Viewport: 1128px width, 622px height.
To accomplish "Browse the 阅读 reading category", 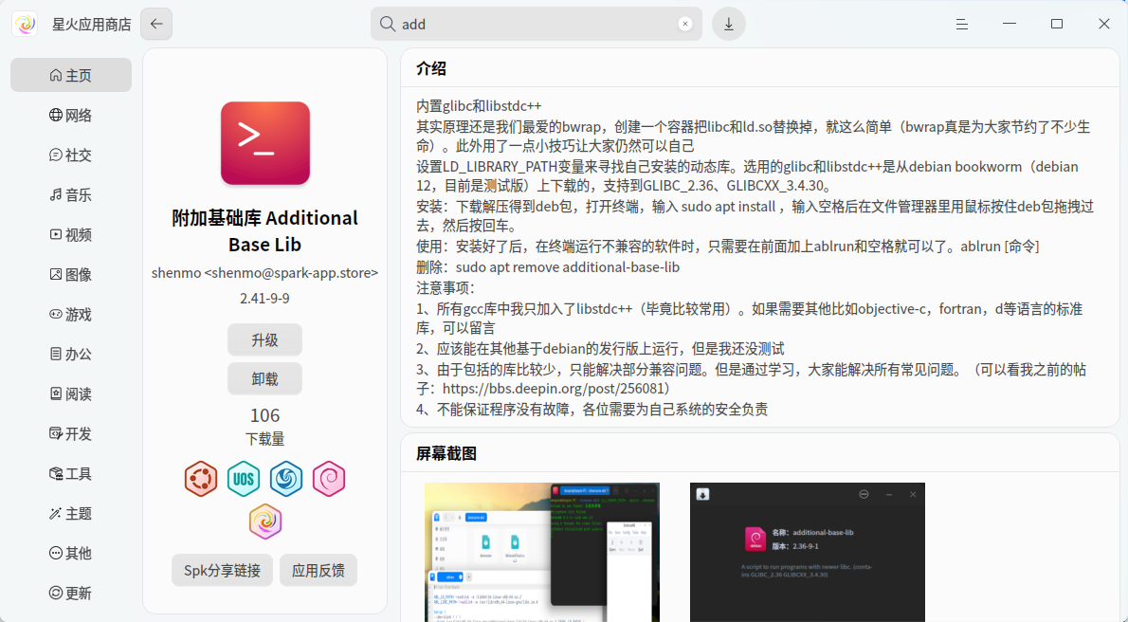I will click(71, 393).
